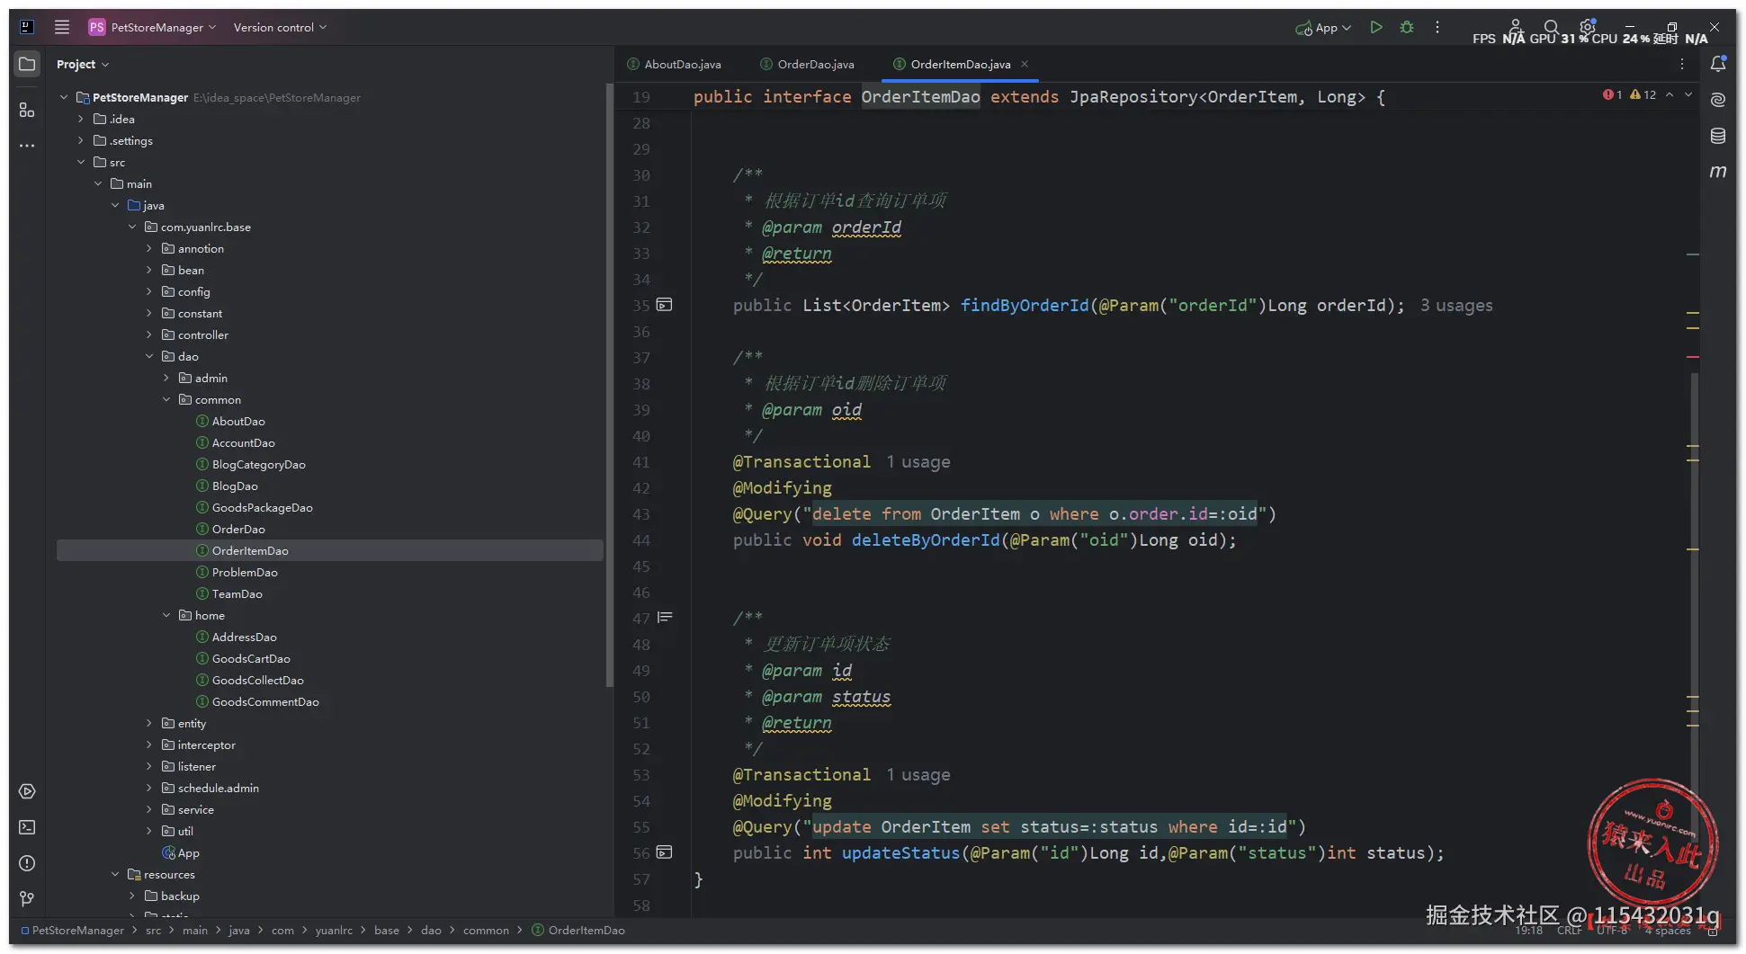Expand the controller folder
The width and height of the screenshot is (1746, 954).
tap(149, 334)
